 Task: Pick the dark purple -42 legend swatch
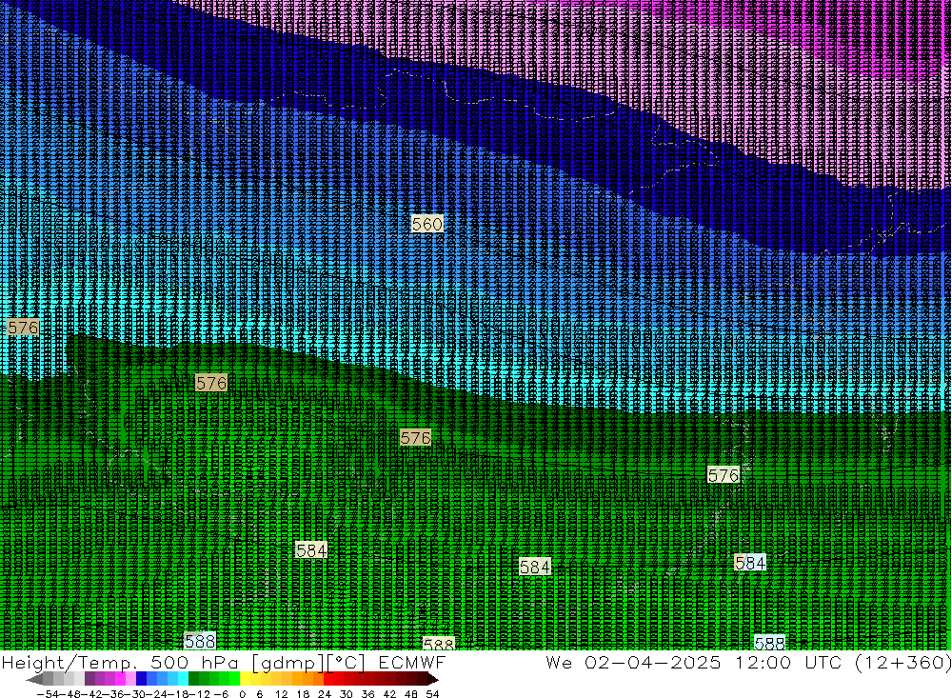point(89,679)
